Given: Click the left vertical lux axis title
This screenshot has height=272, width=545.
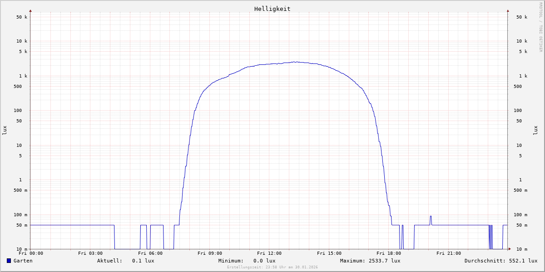Looking at the screenshot, I should click(5, 130).
